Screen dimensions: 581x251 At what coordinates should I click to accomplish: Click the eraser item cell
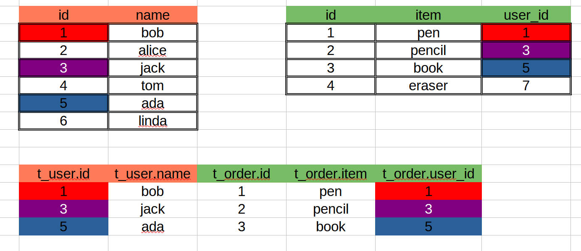point(428,86)
